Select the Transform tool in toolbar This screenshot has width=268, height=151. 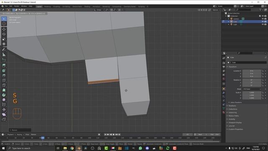(4, 44)
